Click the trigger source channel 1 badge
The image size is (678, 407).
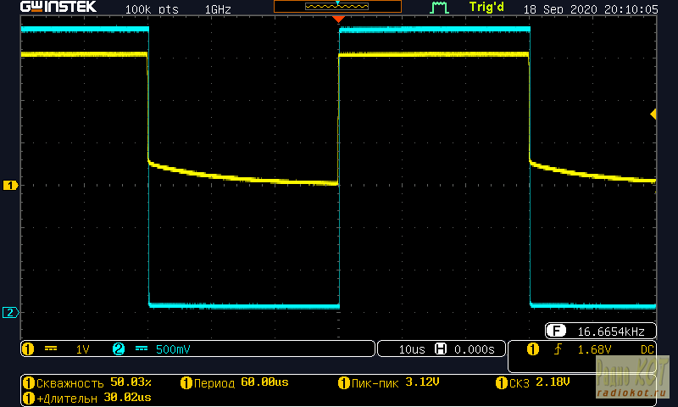pos(532,349)
